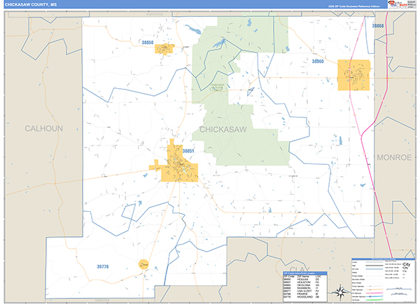Screen dimensions: 420x304
Task: Click the WOODLAND row in ZIP index
Action: (x=305, y=297)
